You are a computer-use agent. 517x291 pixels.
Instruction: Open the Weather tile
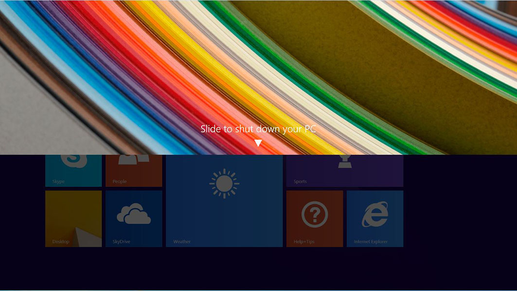click(224, 201)
